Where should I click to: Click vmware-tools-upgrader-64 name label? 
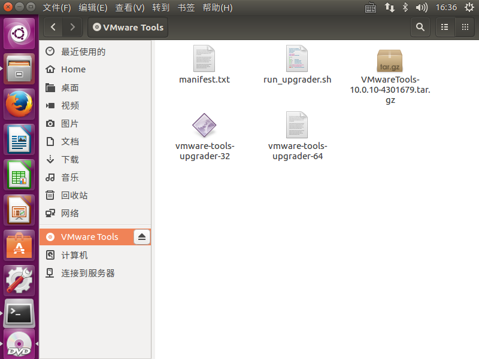coord(298,151)
